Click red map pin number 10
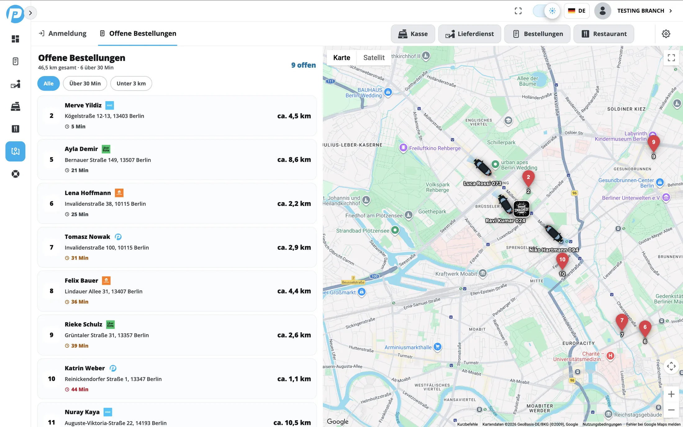Viewport: 683px width, 427px height. (x=562, y=260)
